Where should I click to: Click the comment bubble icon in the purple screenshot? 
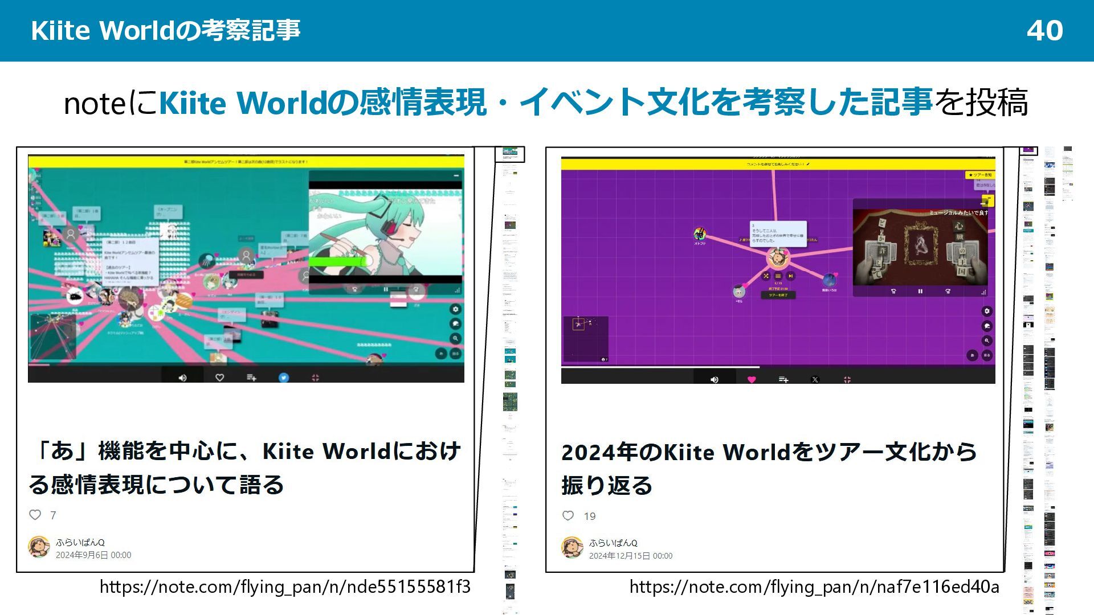pyautogui.click(x=987, y=326)
